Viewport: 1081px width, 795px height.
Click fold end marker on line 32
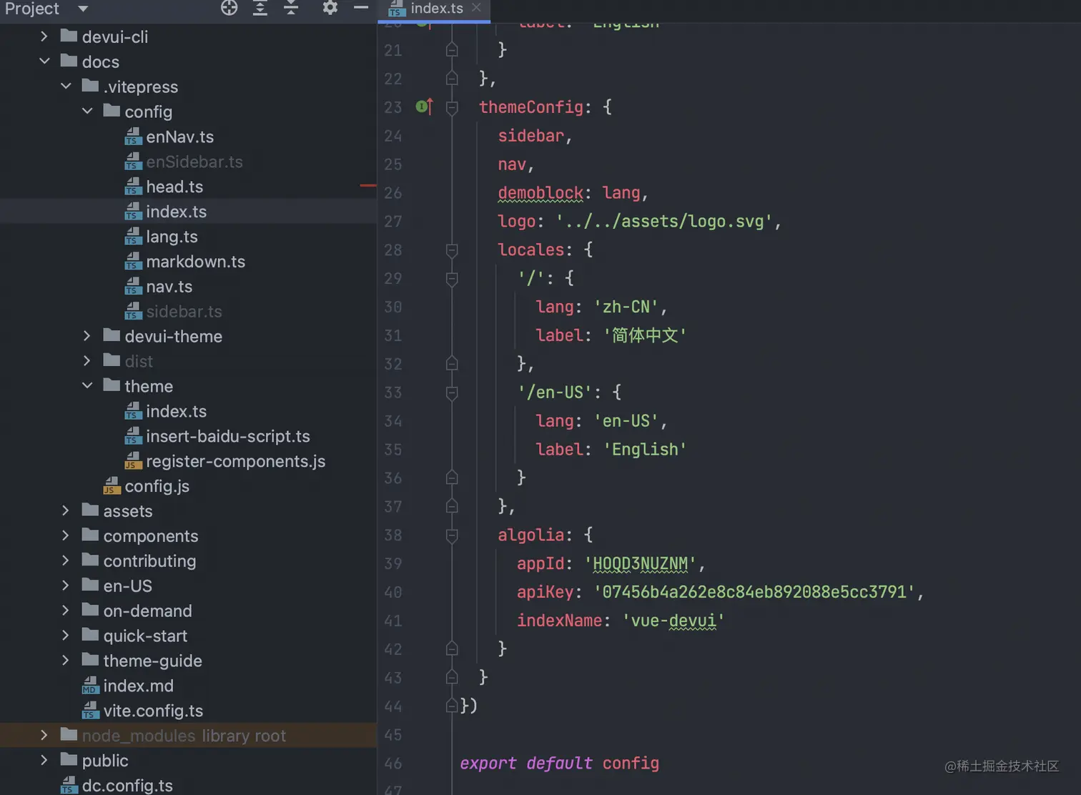[452, 363]
